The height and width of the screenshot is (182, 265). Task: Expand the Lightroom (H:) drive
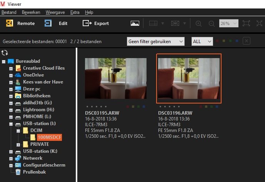[x=12, y=110]
